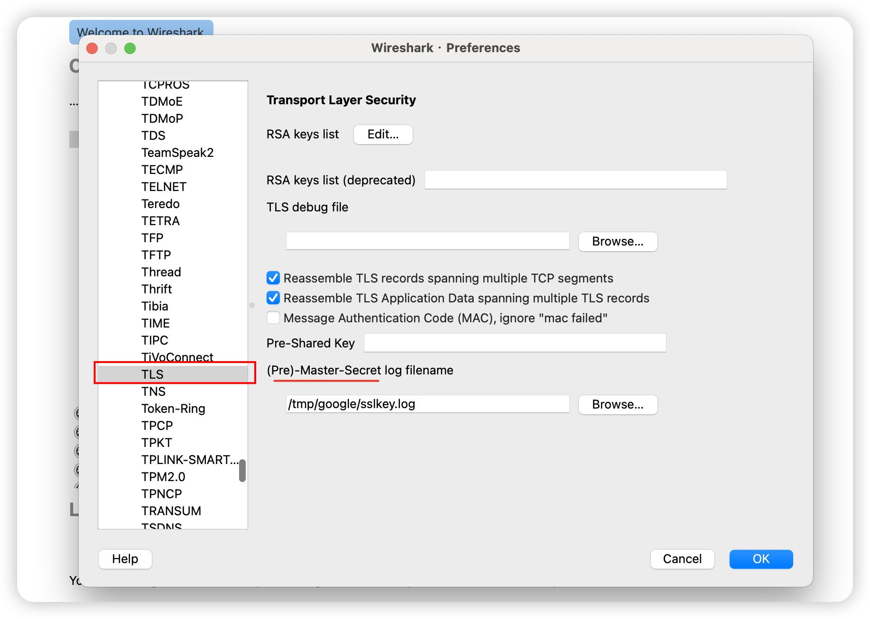
Task: Close the Preferences window with red button
Action: 92,48
